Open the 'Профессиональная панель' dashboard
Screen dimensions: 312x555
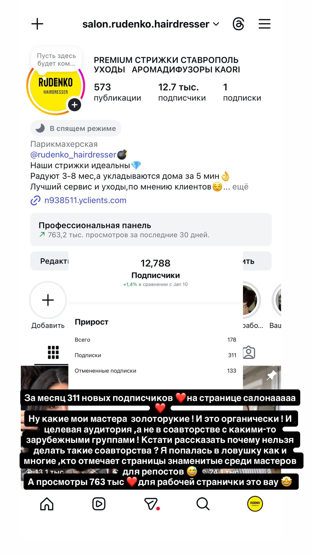click(x=151, y=230)
